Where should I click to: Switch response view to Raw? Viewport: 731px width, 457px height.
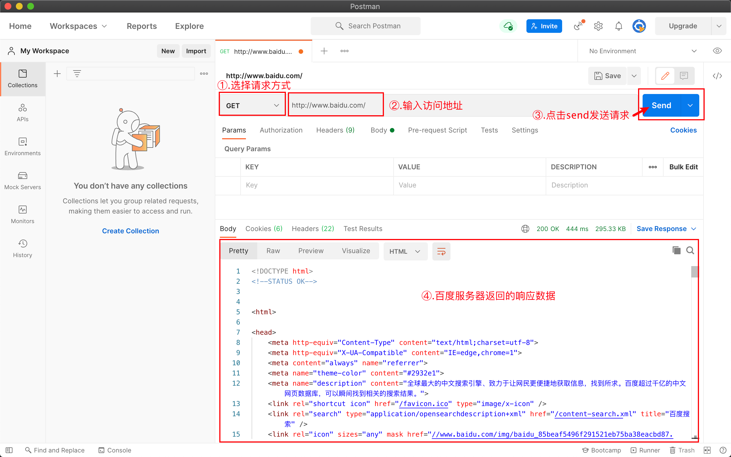(x=273, y=251)
